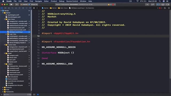Open the Wi-Fi status menu
The image size is (171, 96).
point(138,1)
